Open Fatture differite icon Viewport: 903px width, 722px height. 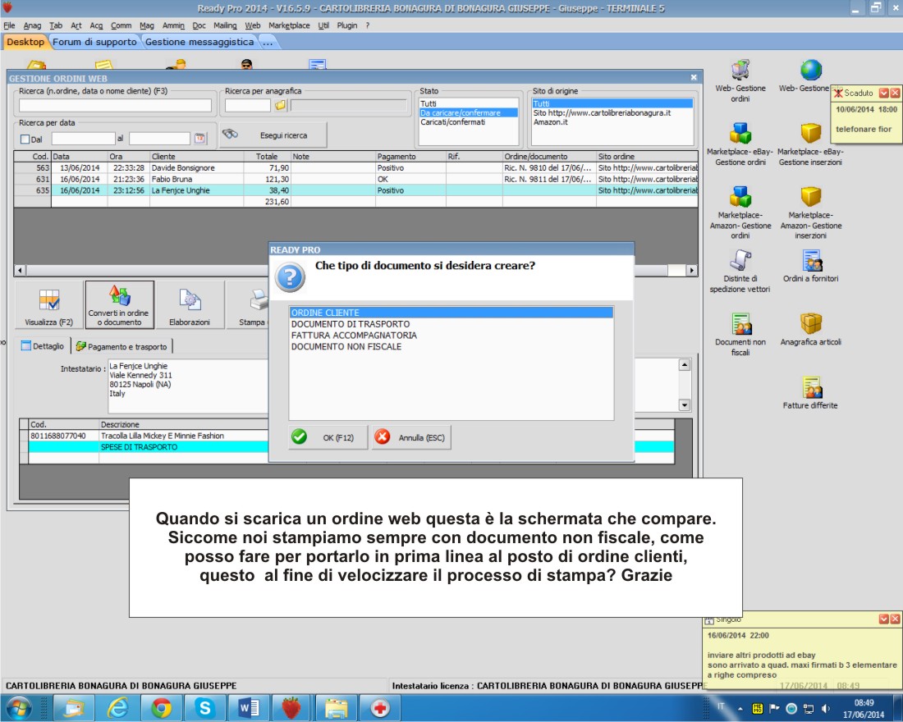(811, 393)
